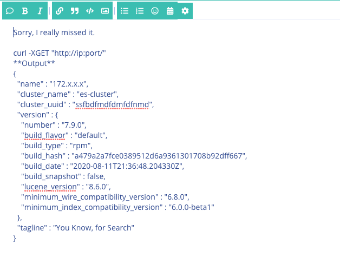
Task: Click the tagline 'You Know, for Search'
Action: 94,228
